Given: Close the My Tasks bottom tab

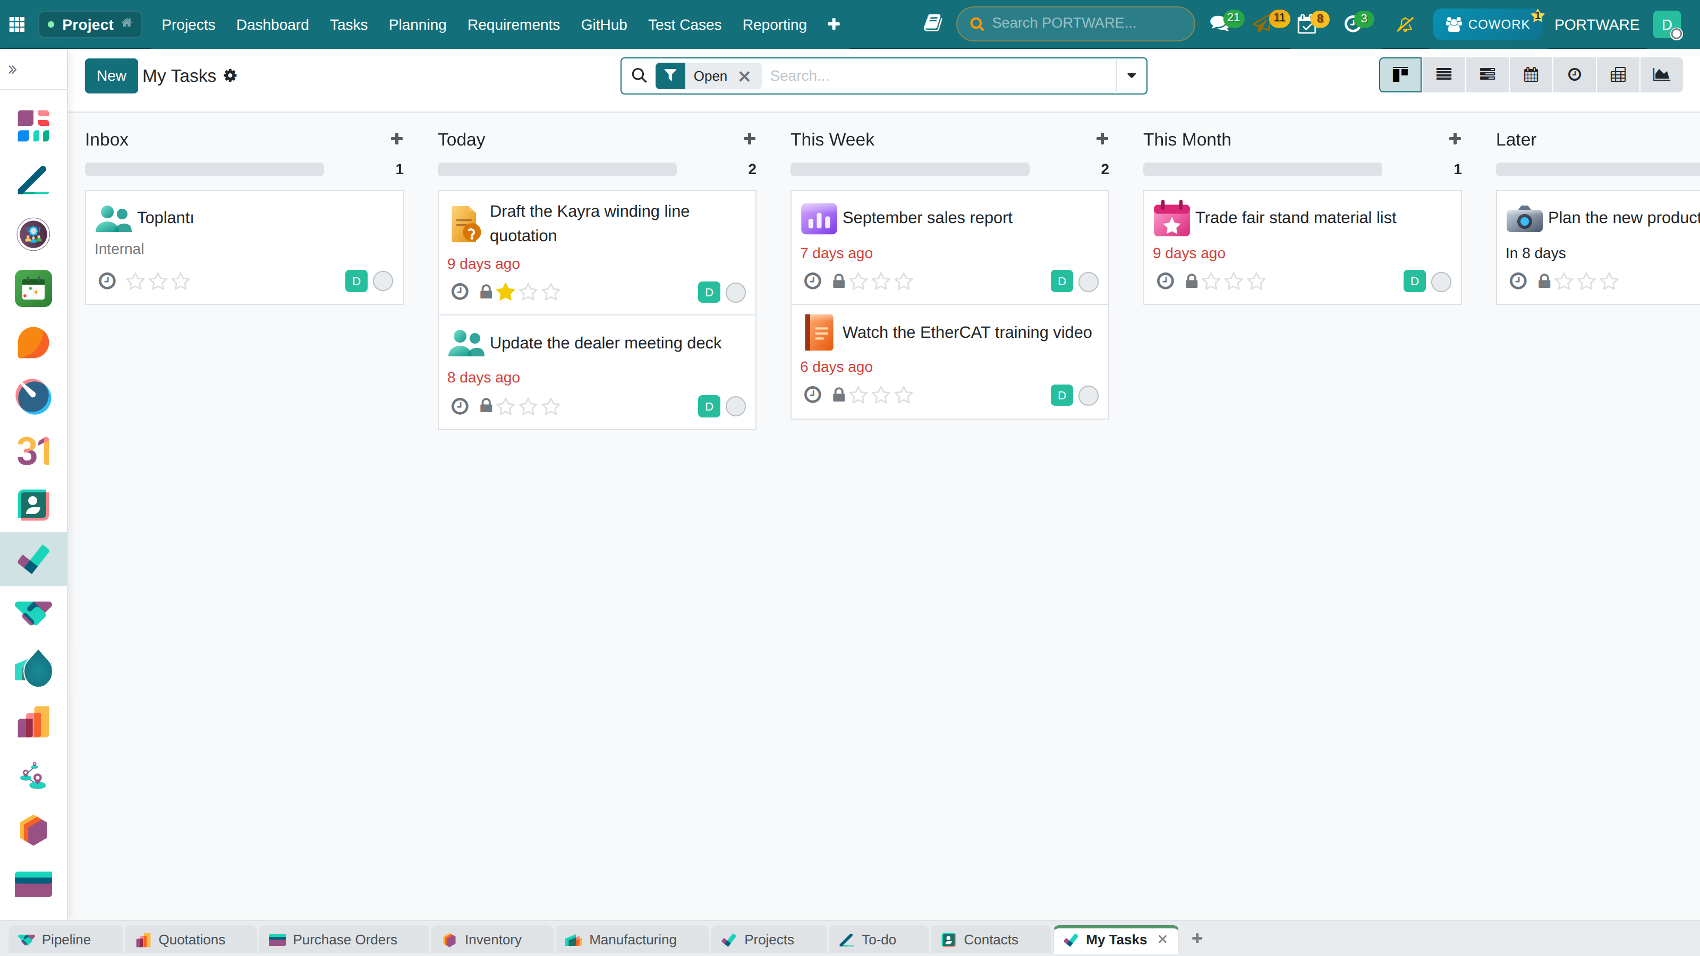Looking at the screenshot, I should coord(1162,939).
